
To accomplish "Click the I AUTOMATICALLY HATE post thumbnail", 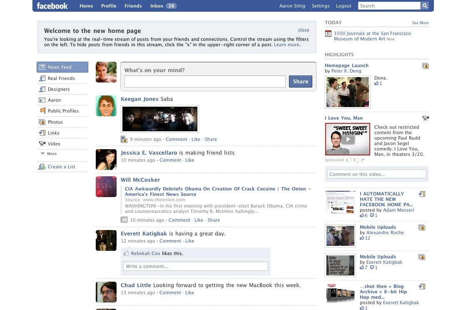I will click(x=340, y=202).
